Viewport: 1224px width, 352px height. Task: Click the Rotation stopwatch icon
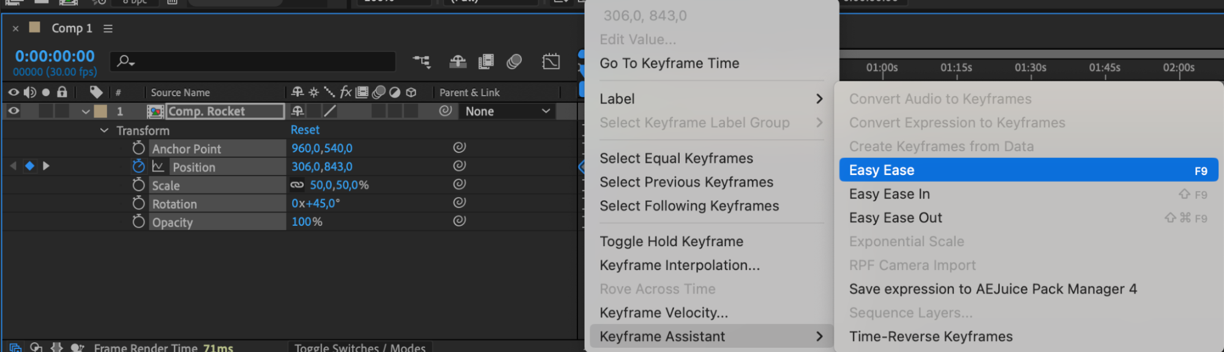(x=139, y=203)
